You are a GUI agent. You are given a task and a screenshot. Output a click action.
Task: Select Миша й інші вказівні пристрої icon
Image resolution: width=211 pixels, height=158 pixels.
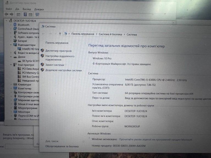pos(15,104)
